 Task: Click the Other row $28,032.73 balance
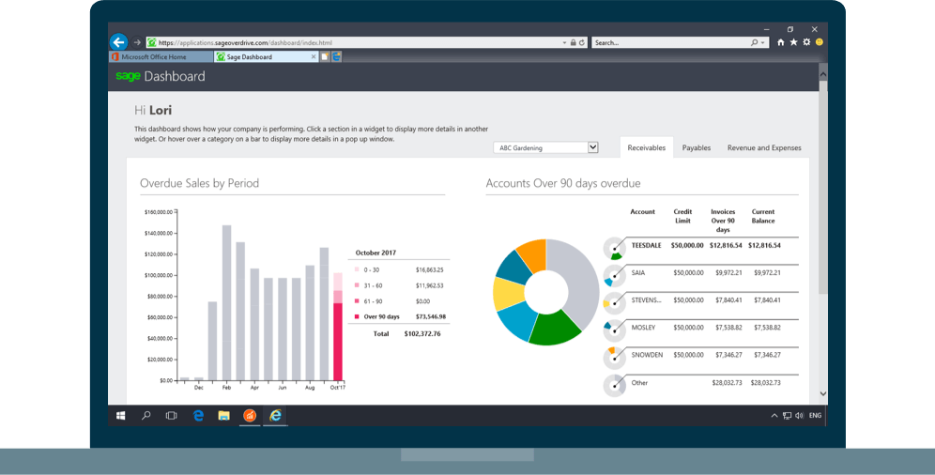tap(766, 383)
